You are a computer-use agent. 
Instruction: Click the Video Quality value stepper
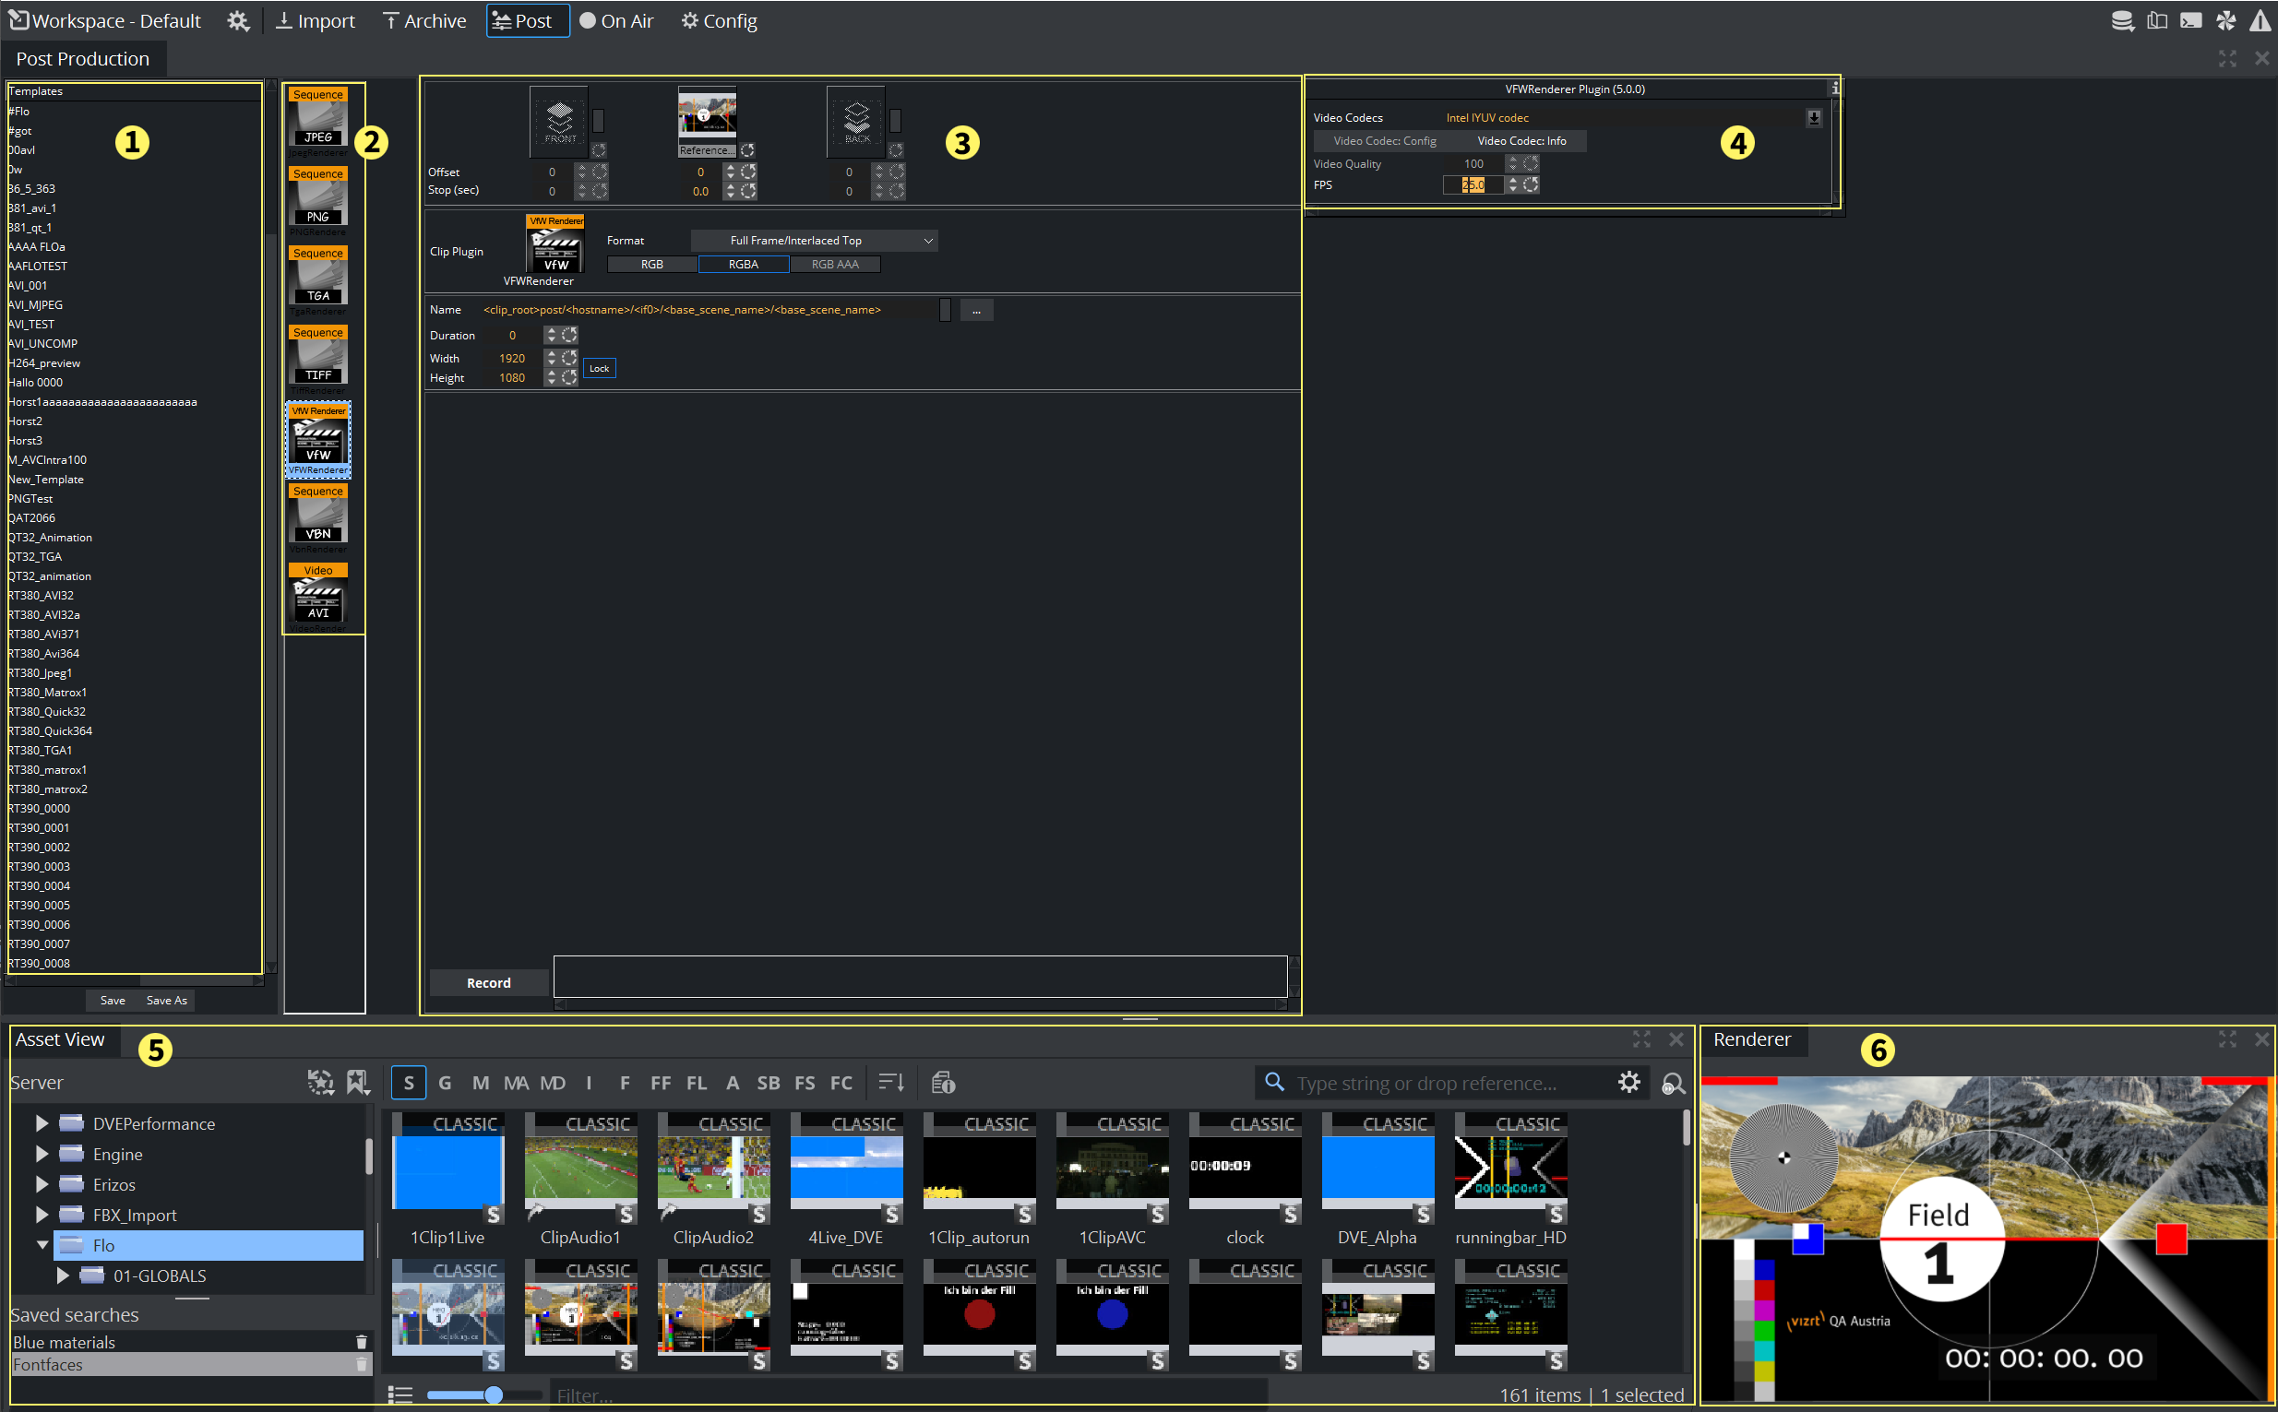click(1512, 163)
